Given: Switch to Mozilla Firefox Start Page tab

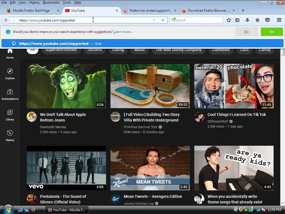Looking at the screenshot, I should pyautogui.click(x=31, y=11).
